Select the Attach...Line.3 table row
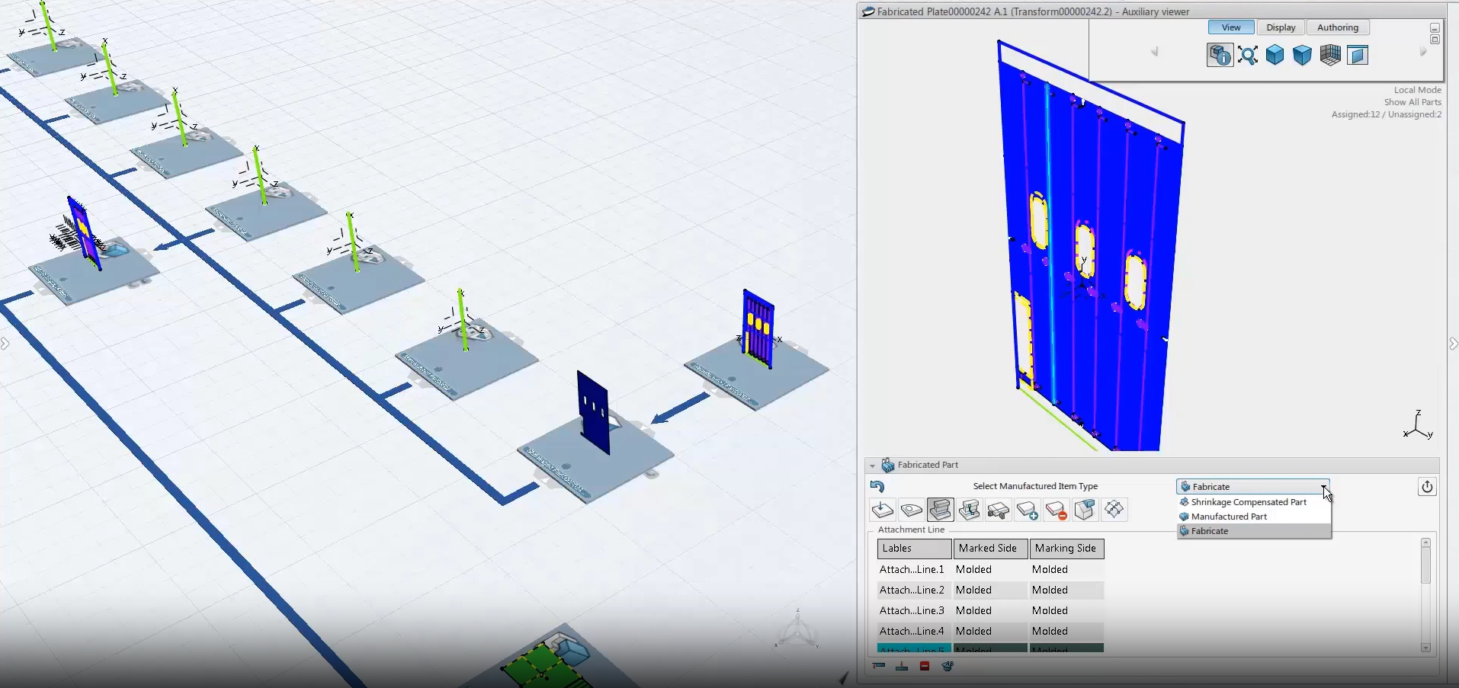 click(912, 611)
